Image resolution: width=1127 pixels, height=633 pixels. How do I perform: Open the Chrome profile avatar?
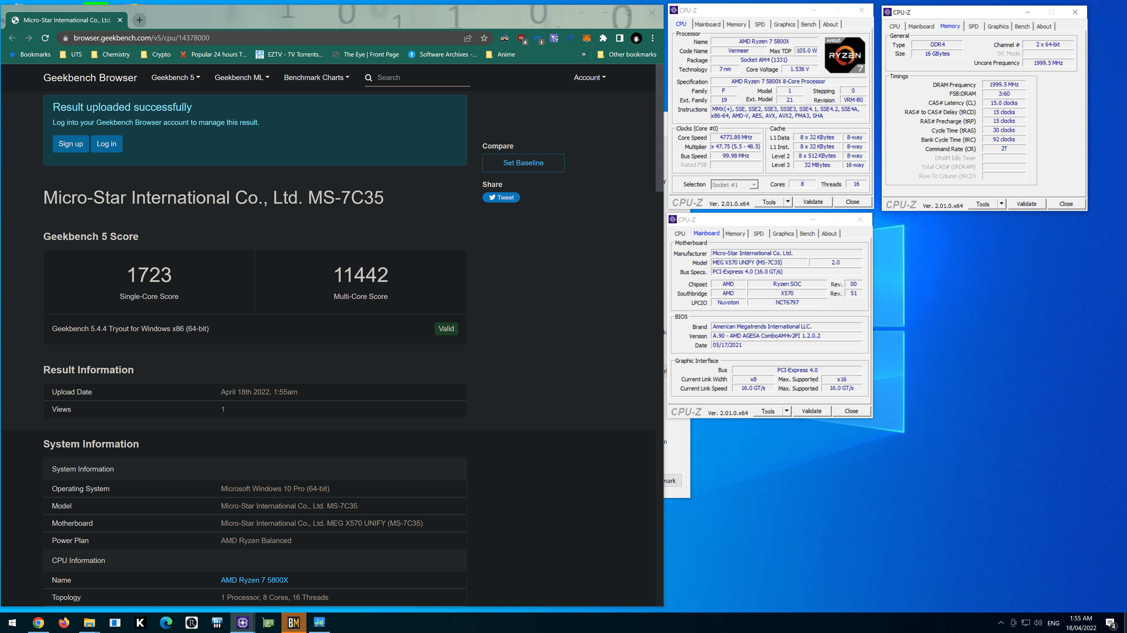[636, 38]
